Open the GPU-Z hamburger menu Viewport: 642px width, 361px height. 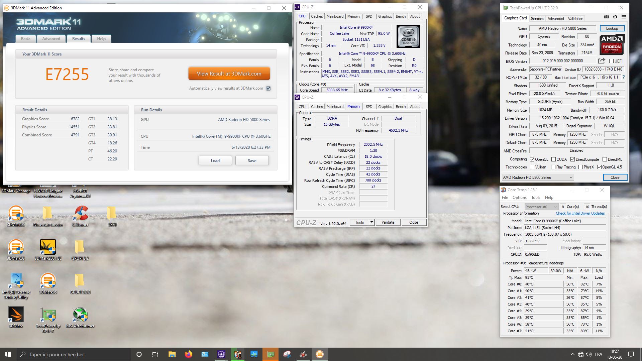coord(624,17)
